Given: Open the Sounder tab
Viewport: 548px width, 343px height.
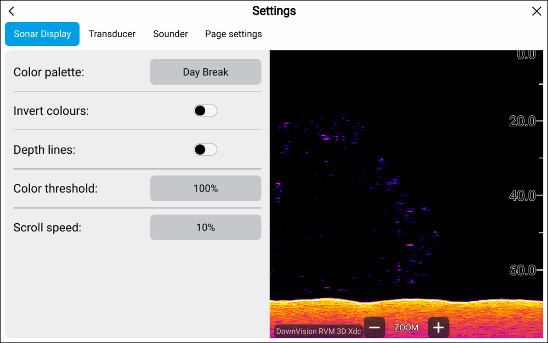Looking at the screenshot, I should (x=171, y=34).
